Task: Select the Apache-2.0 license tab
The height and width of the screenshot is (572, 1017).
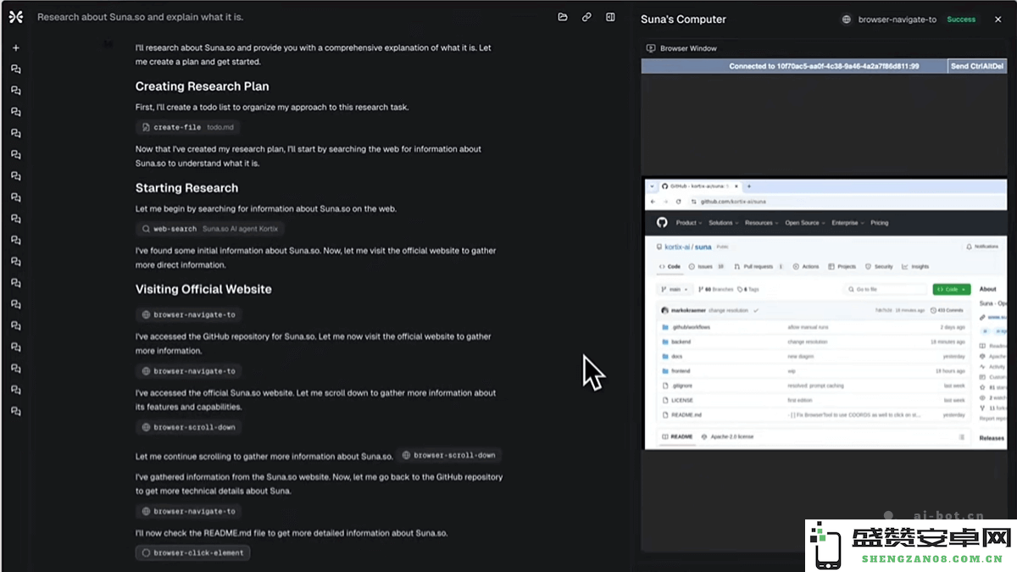Action: 729,437
